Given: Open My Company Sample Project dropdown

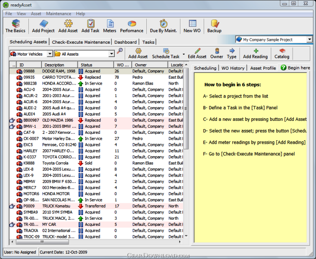Looking at the screenshot, I should tap(310, 39).
